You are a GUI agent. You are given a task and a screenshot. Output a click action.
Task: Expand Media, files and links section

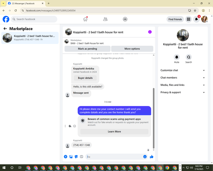[x=183, y=85]
